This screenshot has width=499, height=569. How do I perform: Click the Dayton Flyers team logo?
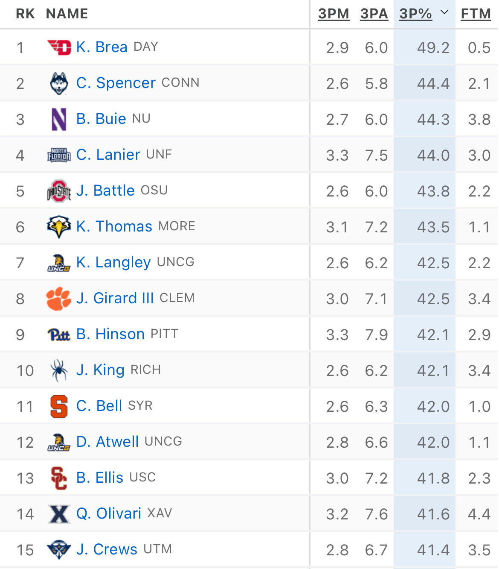pos(59,47)
